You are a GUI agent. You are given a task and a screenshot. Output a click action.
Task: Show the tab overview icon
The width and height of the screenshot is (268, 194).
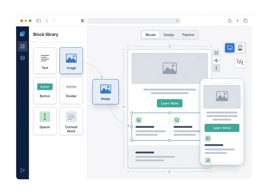click(x=245, y=21)
